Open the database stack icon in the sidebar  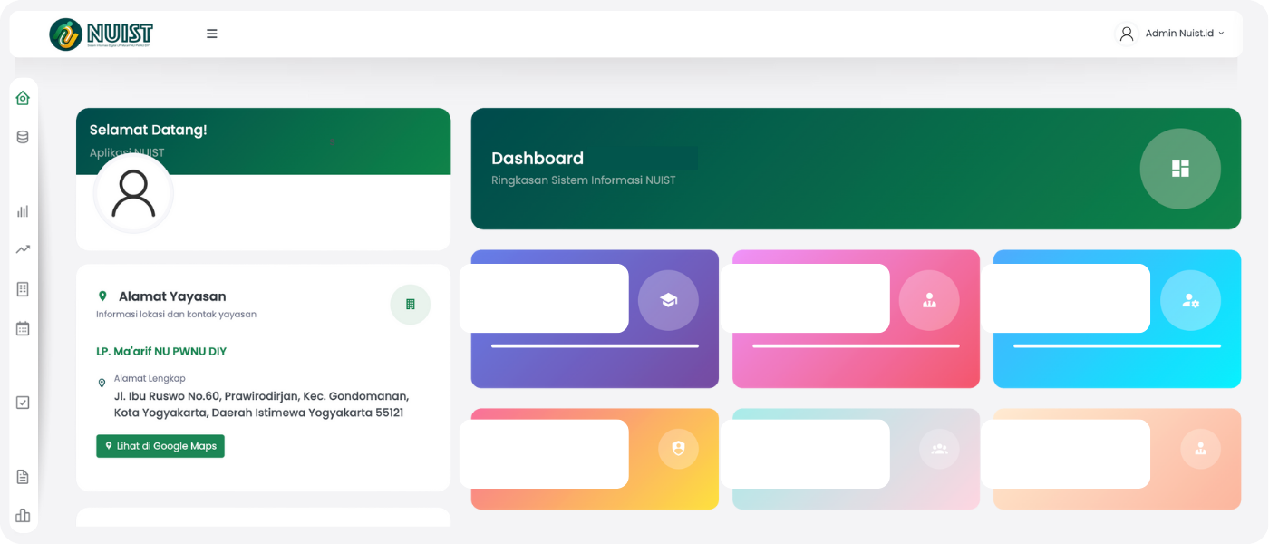click(x=23, y=137)
